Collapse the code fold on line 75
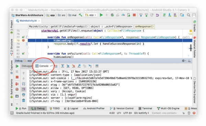The width and height of the screenshot is (206, 126). (x=28, y=31)
